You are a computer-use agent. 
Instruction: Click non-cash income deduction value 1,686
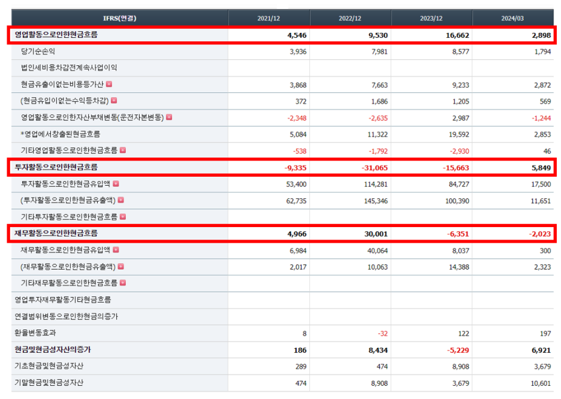point(379,101)
